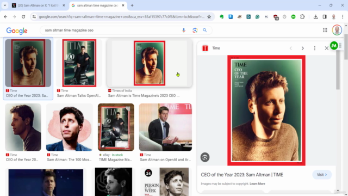Screen dimensions: 348x196
Task: Go forward with the browser forward arrow
Action: (15, 17)
